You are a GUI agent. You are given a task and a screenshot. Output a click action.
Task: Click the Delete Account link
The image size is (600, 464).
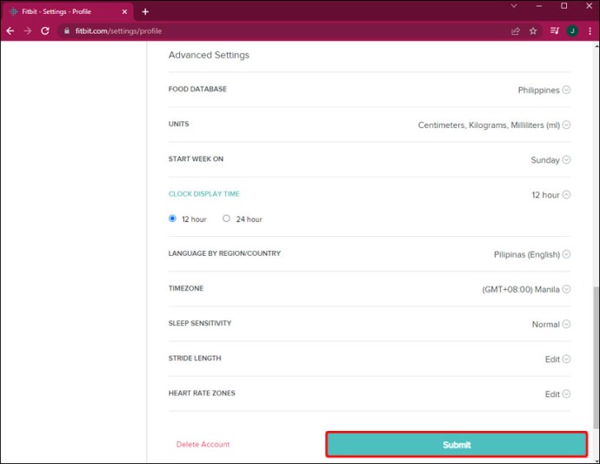203,444
